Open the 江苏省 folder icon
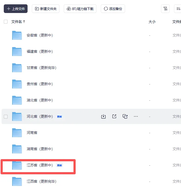The width and height of the screenshot is (181, 190). coord(17,165)
